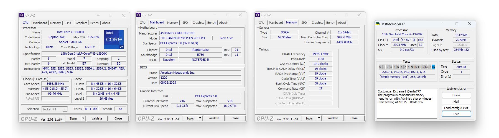Screen dimensions: 499x138
Task: Switch to Mainboard tab in CPU window
Action: pyautogui.click(x=40, y=23)
